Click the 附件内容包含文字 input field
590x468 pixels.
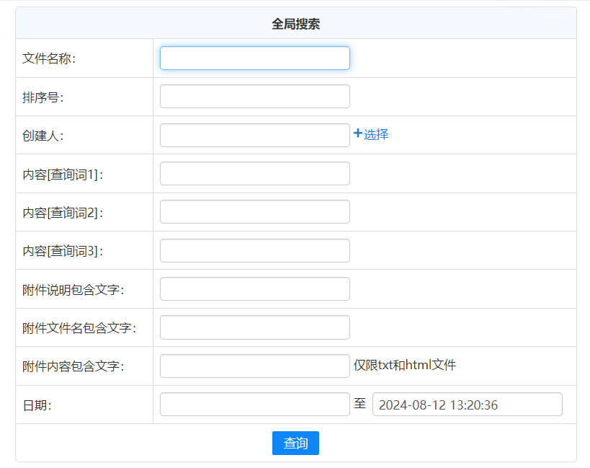[254, 366]
